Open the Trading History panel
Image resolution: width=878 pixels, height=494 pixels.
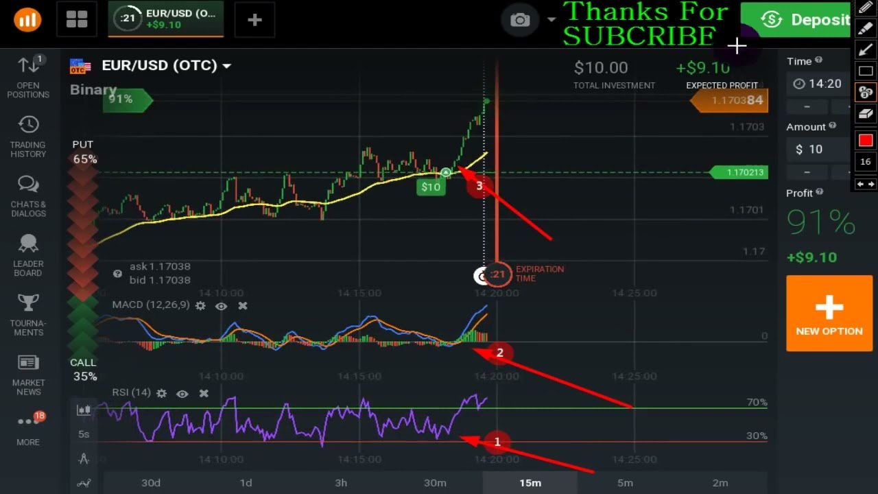click(27, 134)
